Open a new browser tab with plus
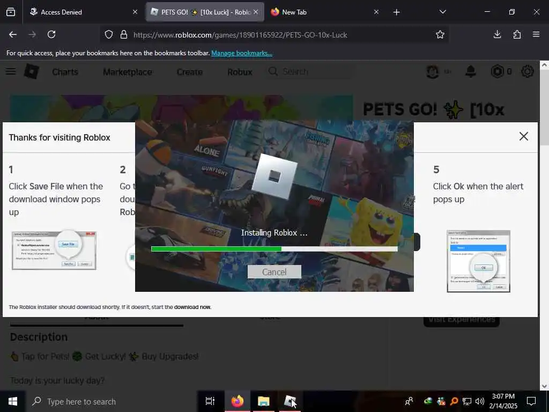 pos(396,12)
